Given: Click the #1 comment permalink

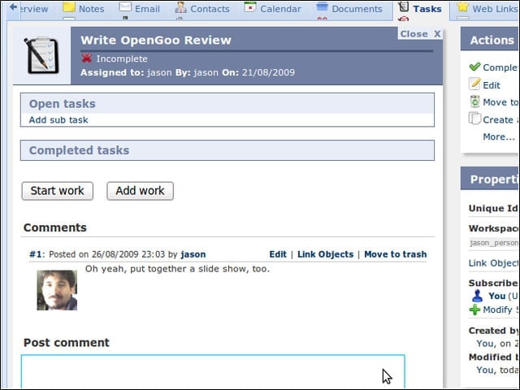Looking at the screenshot, I should pyautogui.click(x=36, y=254).
